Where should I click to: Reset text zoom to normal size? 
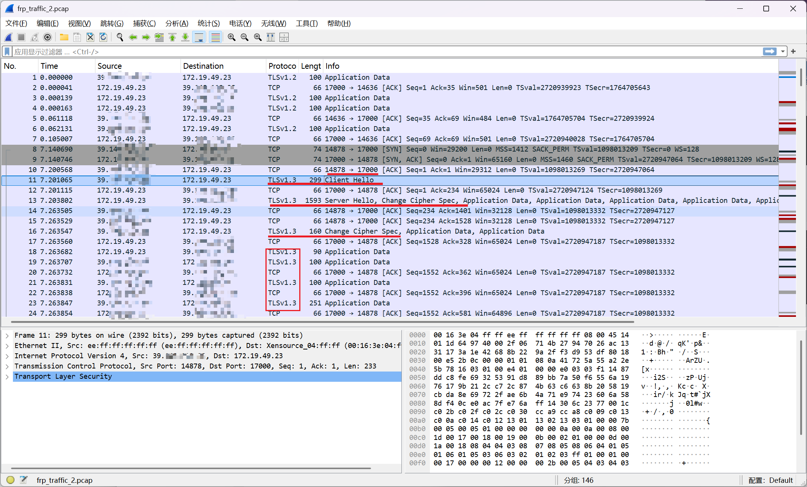[258, 37]
